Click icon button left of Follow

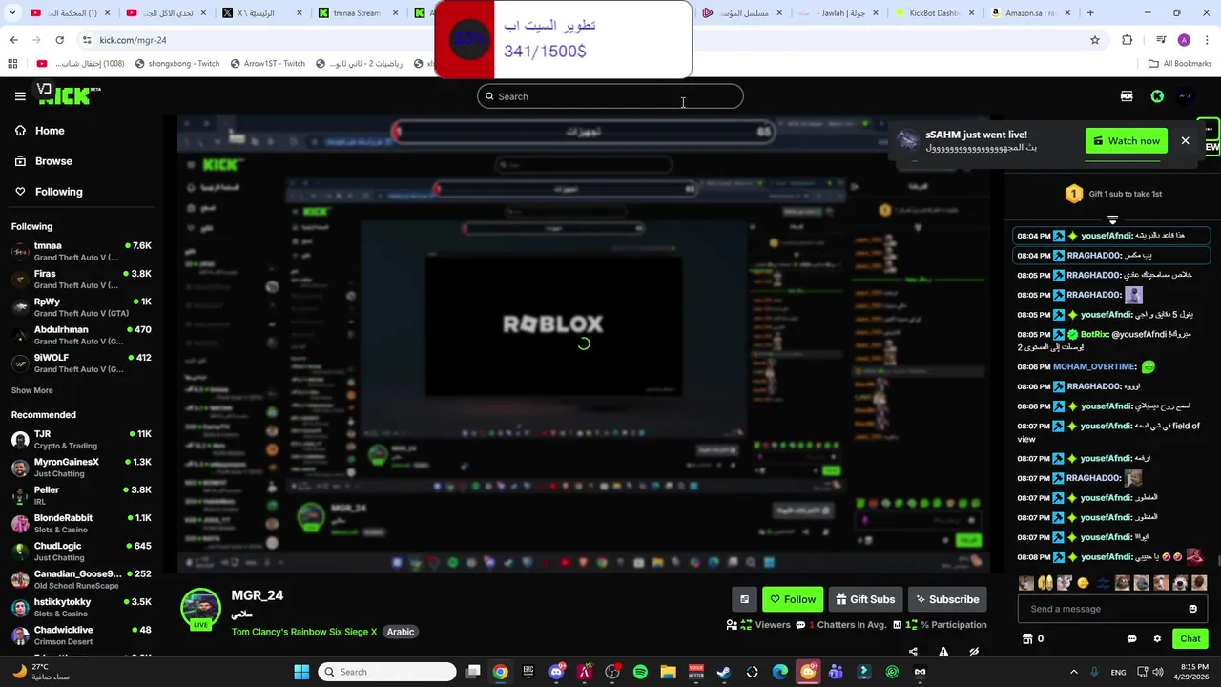(x=744, y=599)
